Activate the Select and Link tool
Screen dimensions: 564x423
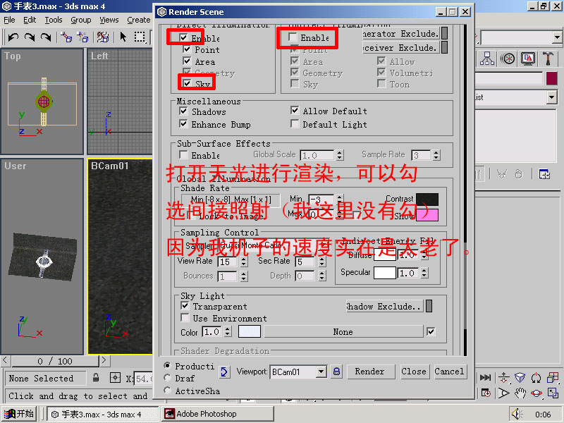(x=66, y=37)
